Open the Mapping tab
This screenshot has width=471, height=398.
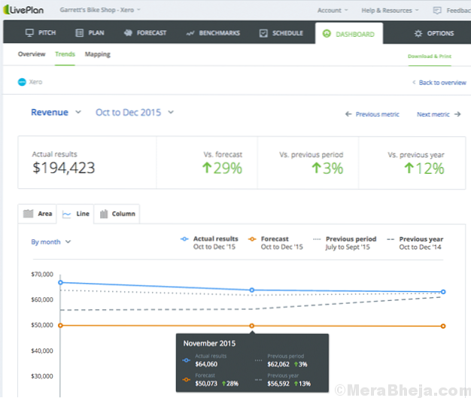[97, 55]
